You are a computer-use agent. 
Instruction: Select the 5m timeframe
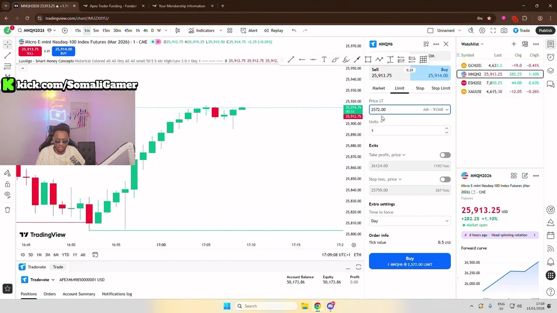click(96, 30)
